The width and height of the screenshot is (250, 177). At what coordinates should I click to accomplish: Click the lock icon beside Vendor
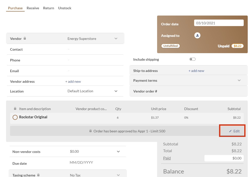25,38
